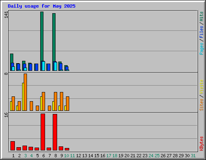
Task: Click the blue Files bar for day 5
Action: 37,67
